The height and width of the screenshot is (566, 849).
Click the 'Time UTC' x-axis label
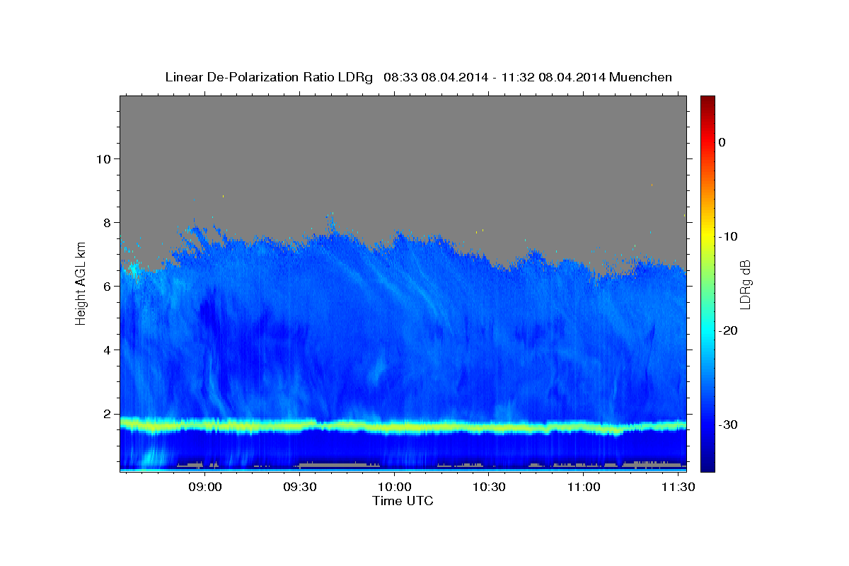[403, 501]
